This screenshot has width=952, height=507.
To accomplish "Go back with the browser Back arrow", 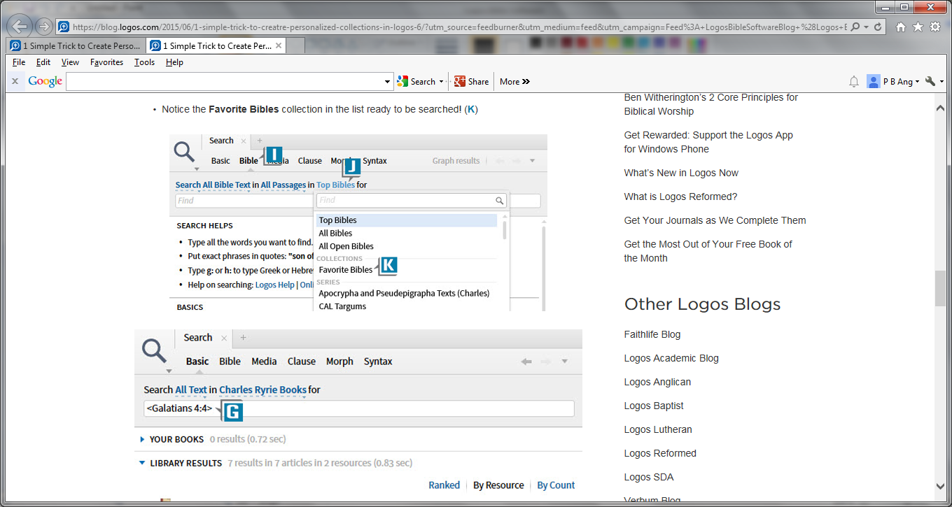I will tap(20, 27).
